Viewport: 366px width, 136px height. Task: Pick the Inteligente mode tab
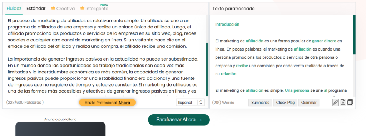click(x=97, y=9)
